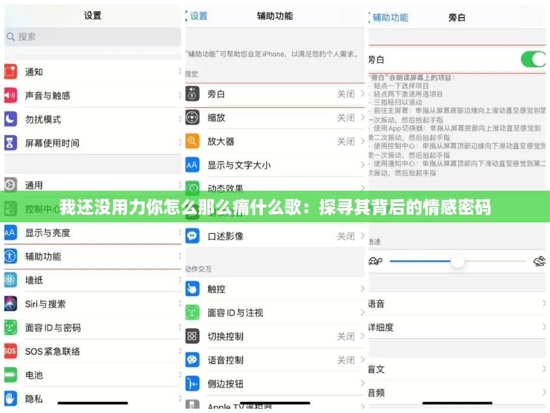Click the 语音控制 voice control icon
The width and height of the screenshot is (550, 413).
click(x=192, y=360)
